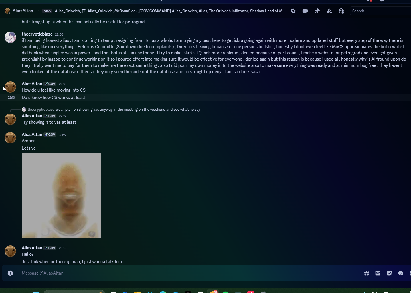
Task: Click message 'How do u feel like moving into CS'
Action: click(54, 90)
